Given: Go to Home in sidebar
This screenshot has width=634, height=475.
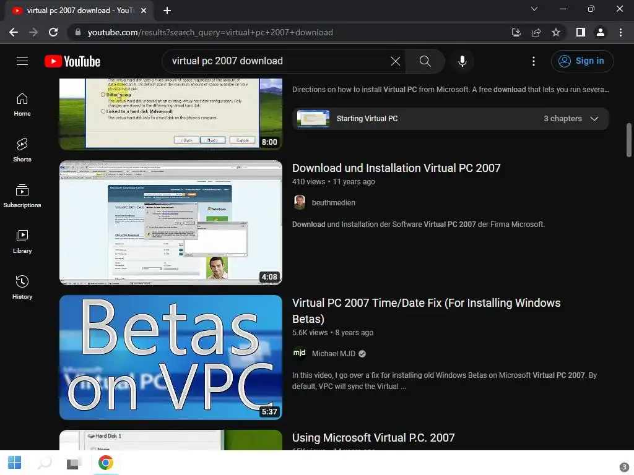Looking at the screenshot, I should (22, 105).
